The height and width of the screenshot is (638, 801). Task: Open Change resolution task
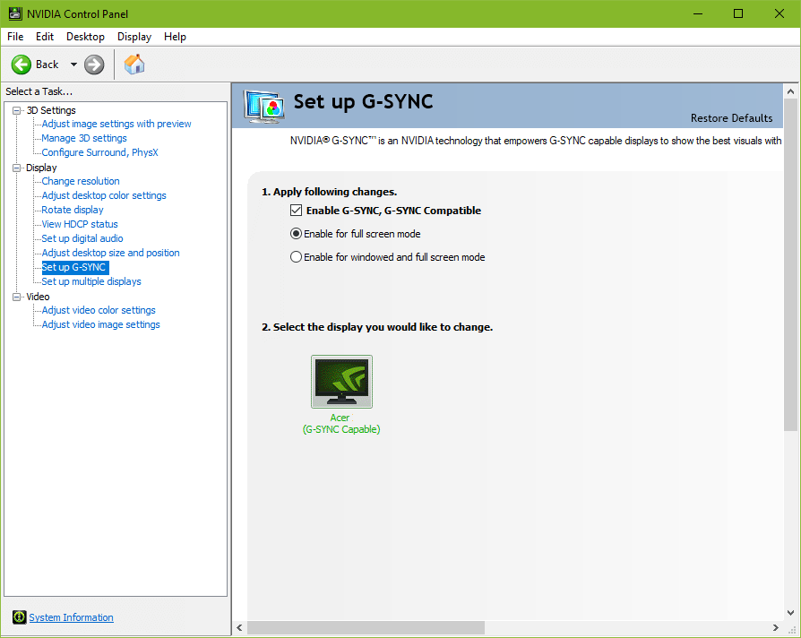[81, 181]
